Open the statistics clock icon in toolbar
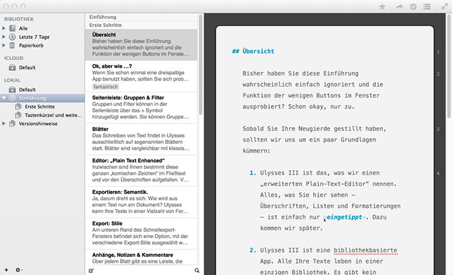 [x=413, y=6]
